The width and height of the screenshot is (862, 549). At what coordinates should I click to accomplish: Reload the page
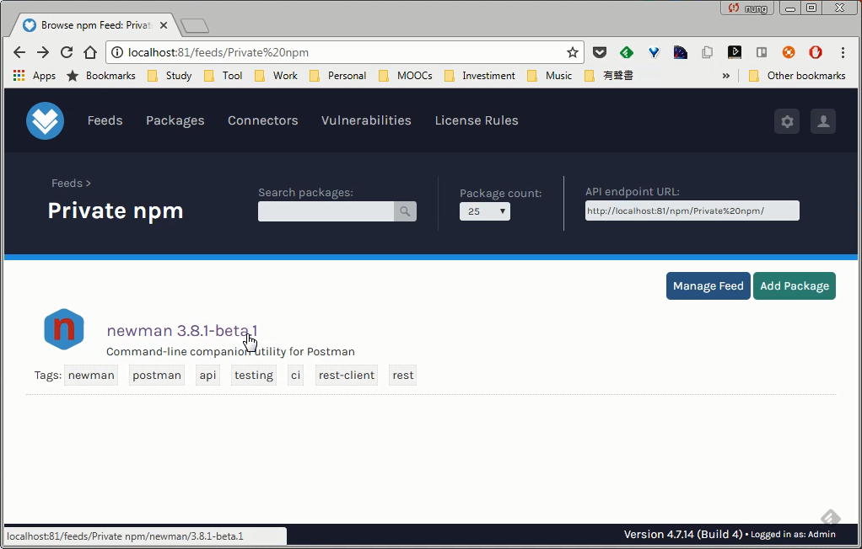coord(67,52)
